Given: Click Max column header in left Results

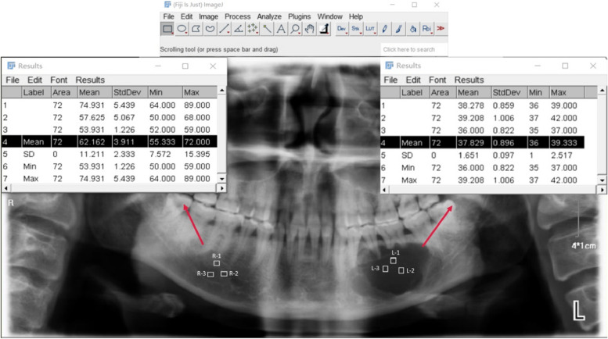Looking at the screenshot, I should (x=200, y=92).
